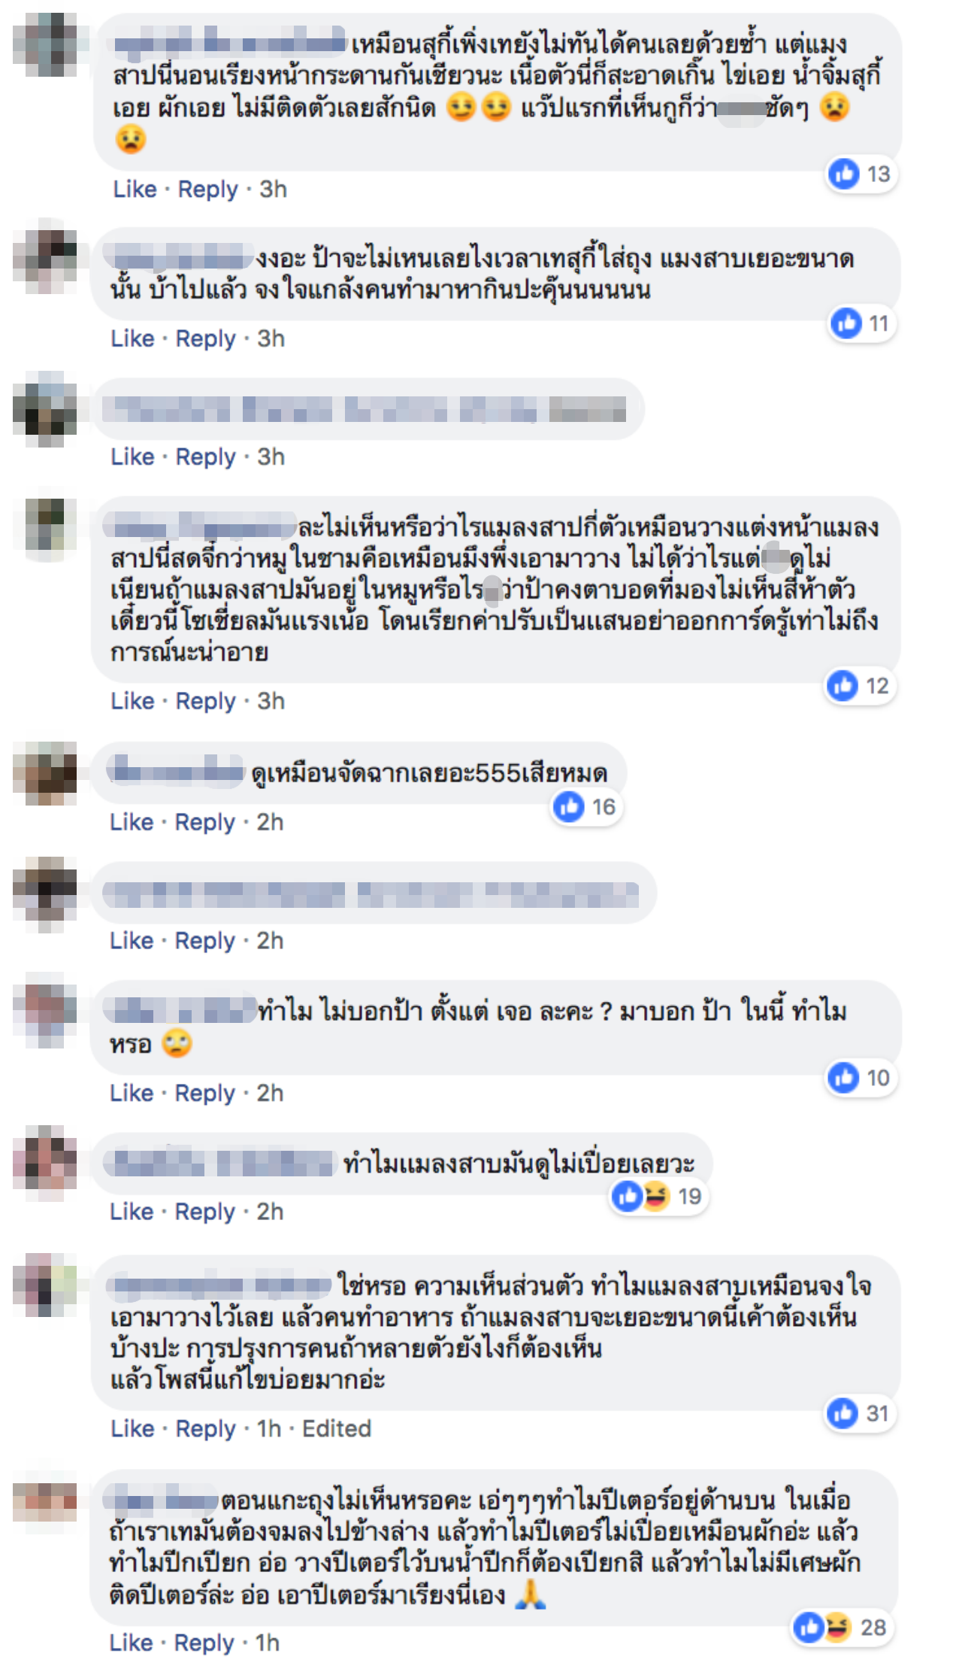962x1669 pixels.
Task: Click the blurred commenter name on 31-likes comment
Action: click(x=219, y=1287)
